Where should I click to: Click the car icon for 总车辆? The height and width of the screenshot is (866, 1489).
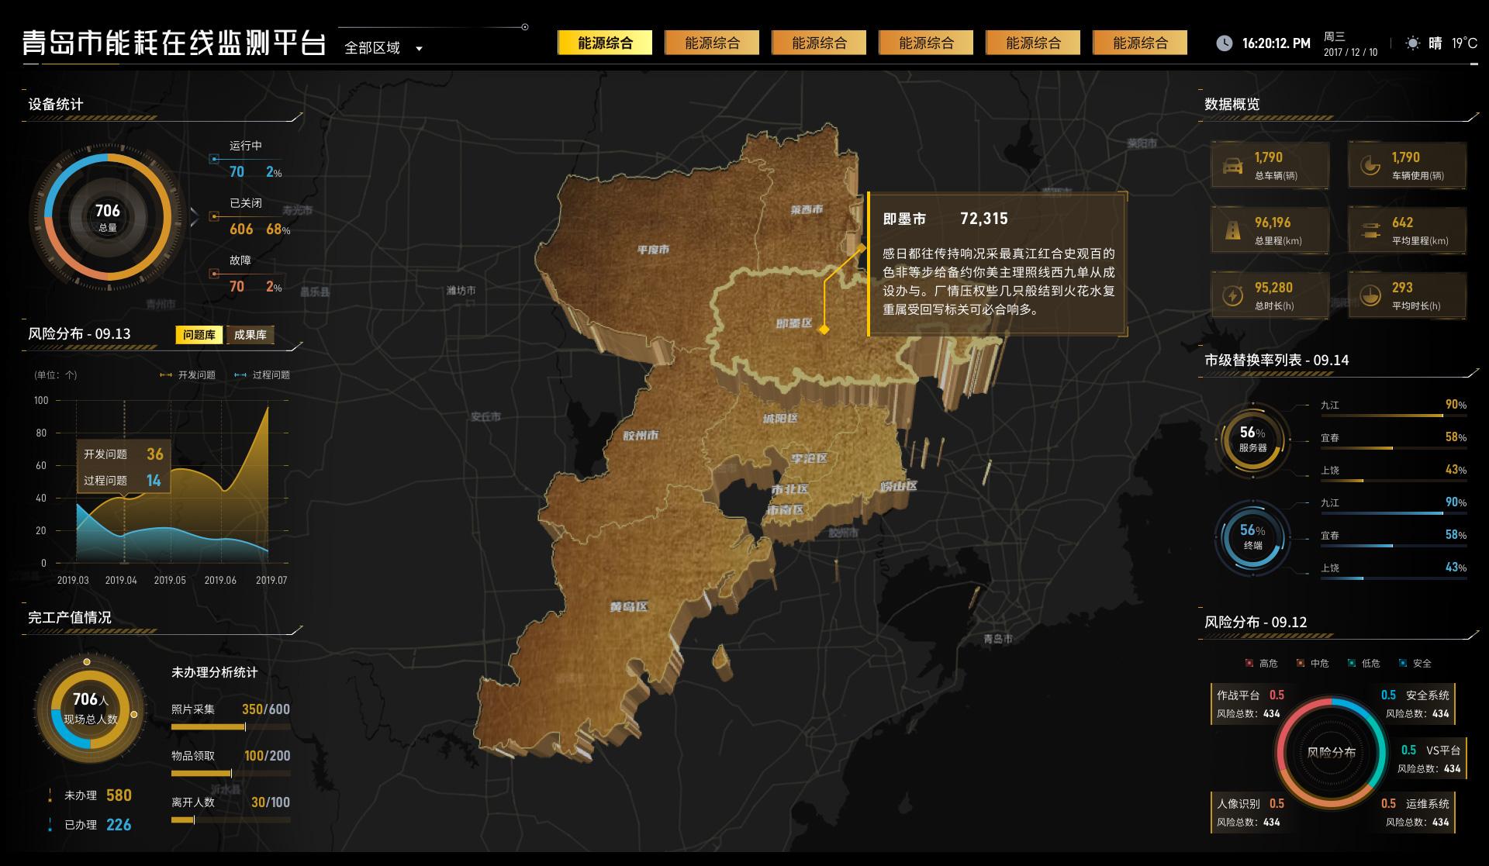point(1232,166)
